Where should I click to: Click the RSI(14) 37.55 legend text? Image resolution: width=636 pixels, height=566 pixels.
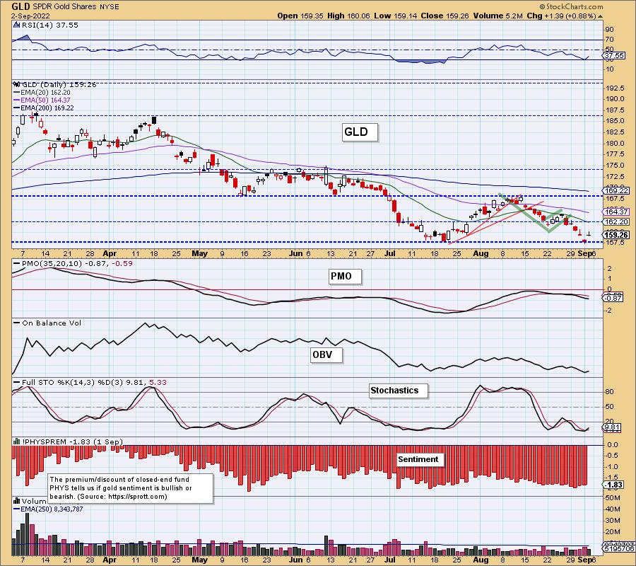[x=50, y=25]
